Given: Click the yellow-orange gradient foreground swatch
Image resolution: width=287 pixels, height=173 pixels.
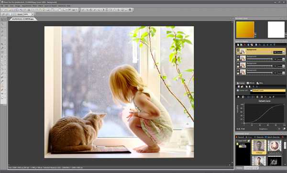Looking at the screenshot, I should click(245, 30).
